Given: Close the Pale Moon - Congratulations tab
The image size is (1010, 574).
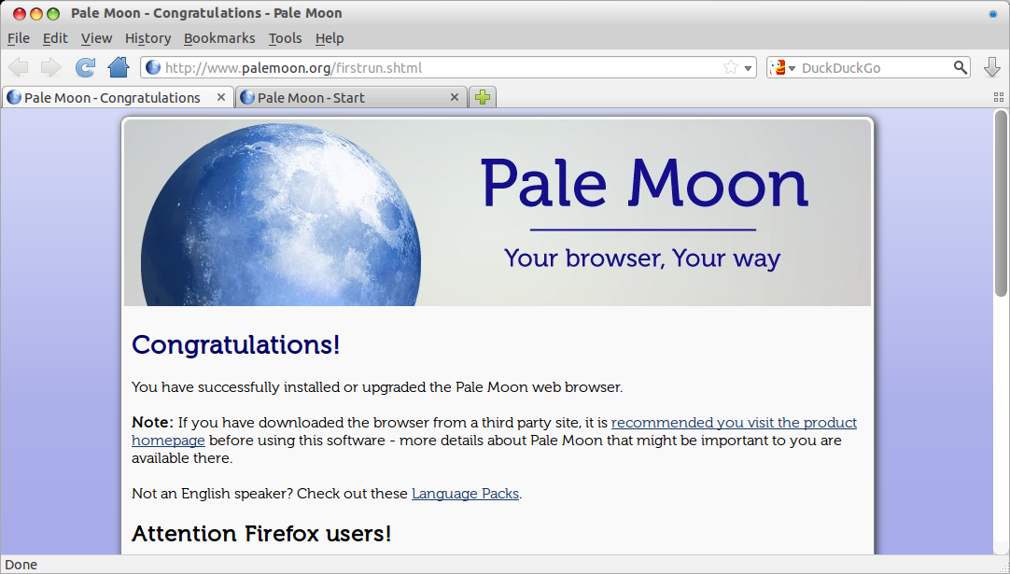Looking at the screenshot, I should click(221, 97).
